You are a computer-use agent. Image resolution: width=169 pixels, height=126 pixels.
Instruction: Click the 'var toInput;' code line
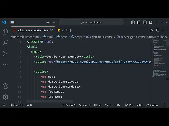52,97
